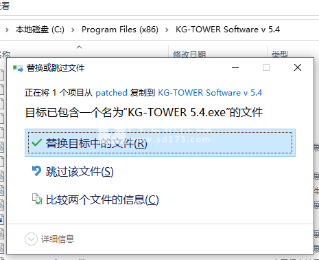Image resolution: width=319 pixels, height=260 pixels.
Task: Choose Replace the file in destination option
Action: tap(160, 143)
